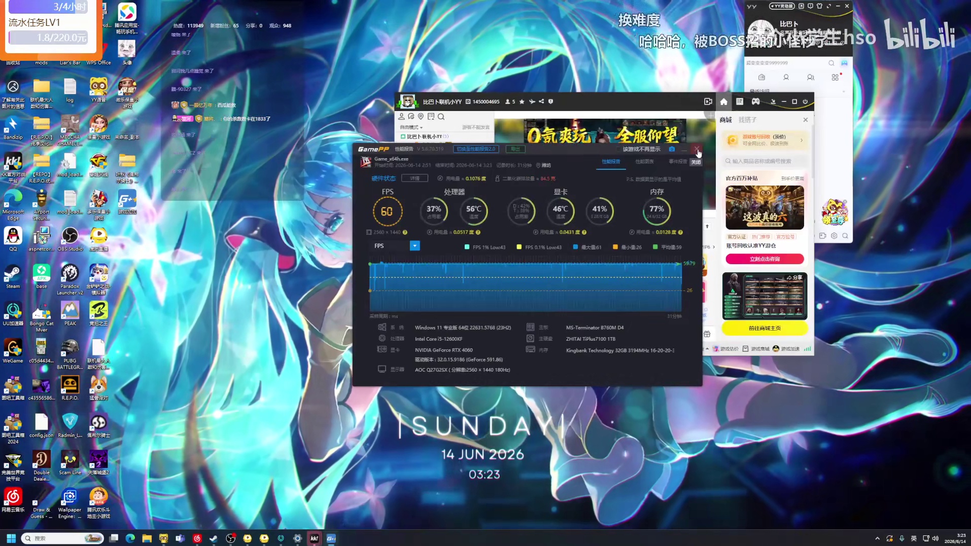Viewport: 971px width, 546px height.
Task: Open WeGame desktop shortcut
Action: tap(13, 351)
